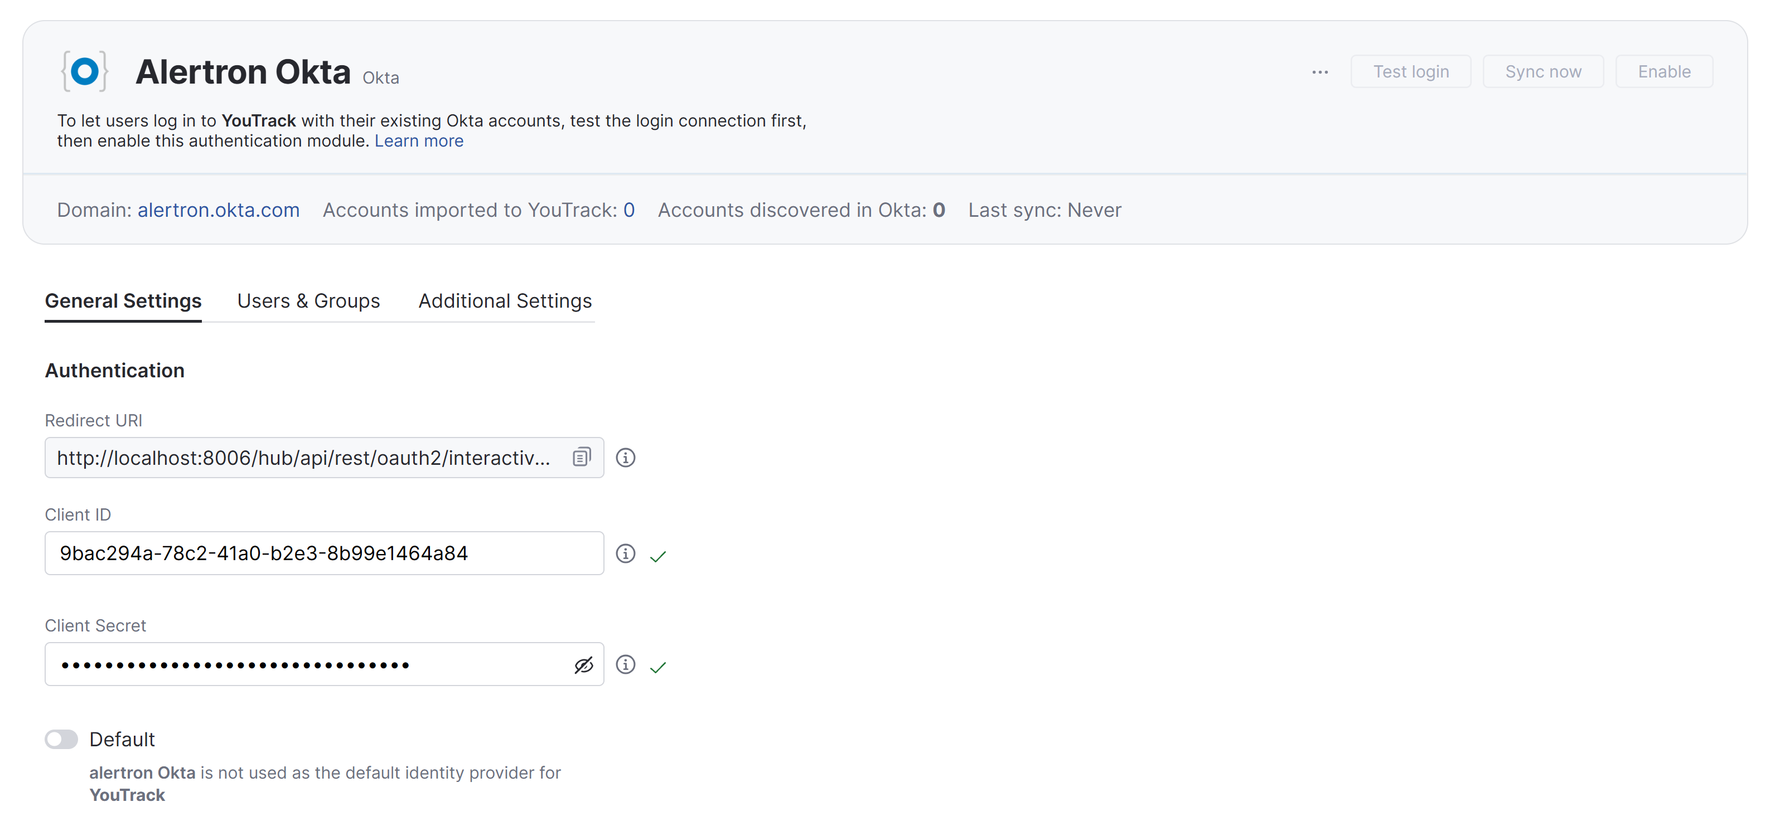Click the Test login button
Screen dimensions: 1765x831
tap(1411, 71)
